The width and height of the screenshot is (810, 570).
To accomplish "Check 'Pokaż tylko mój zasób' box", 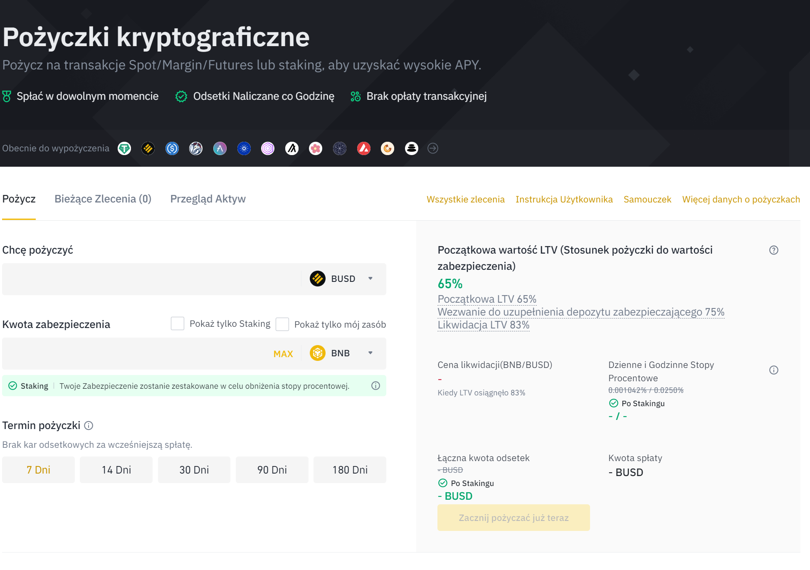I will click(x=282, y=324).
